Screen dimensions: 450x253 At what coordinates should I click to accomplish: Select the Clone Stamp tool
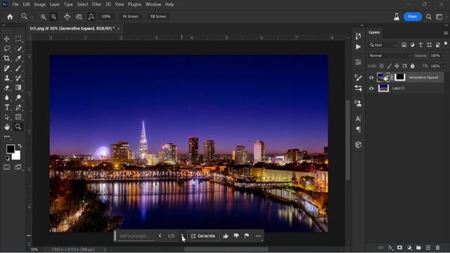coord(7,78)
